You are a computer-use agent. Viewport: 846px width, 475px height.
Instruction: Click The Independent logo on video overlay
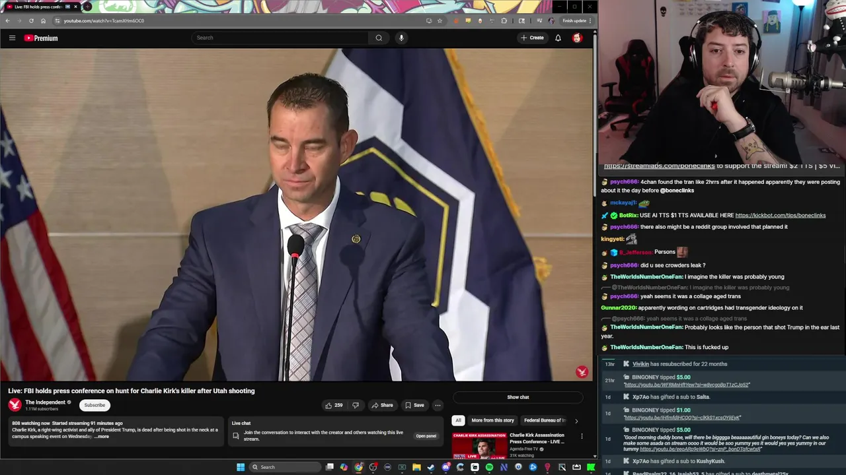click(x=582, y=372)
